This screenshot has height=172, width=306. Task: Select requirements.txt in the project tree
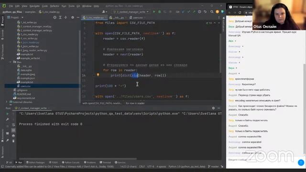[x=26, y=98]
